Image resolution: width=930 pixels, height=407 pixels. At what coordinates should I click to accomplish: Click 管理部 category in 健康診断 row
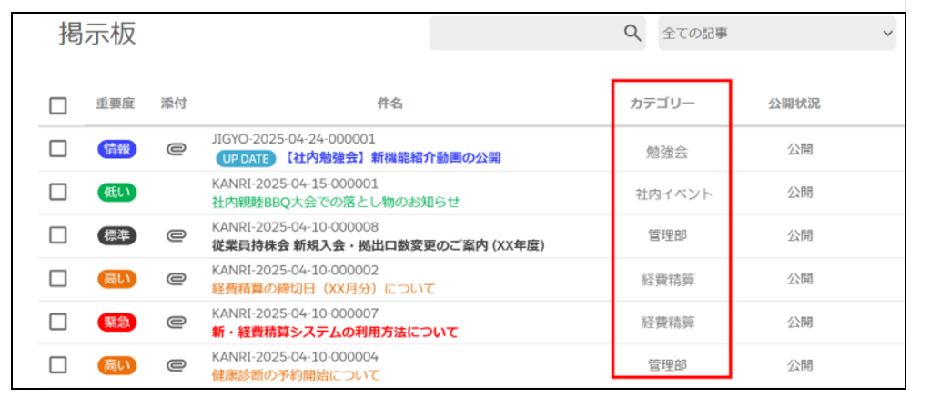click(667, 365)
